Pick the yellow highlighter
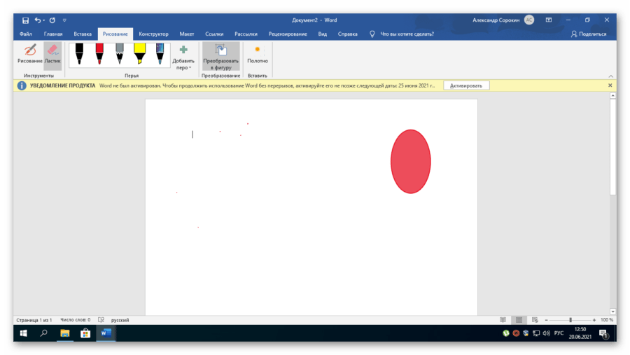The height and width of the screenshot is (355, 630). [140, 54]
